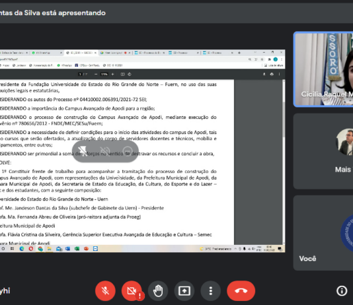Unmute the microphone in the call bar

click(105, 290)
